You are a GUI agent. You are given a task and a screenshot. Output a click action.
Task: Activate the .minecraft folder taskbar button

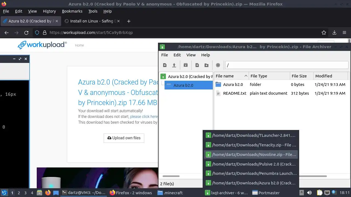pos(180,193)
